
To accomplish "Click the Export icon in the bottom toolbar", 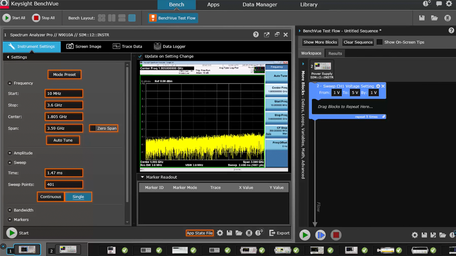I will 272,233.
